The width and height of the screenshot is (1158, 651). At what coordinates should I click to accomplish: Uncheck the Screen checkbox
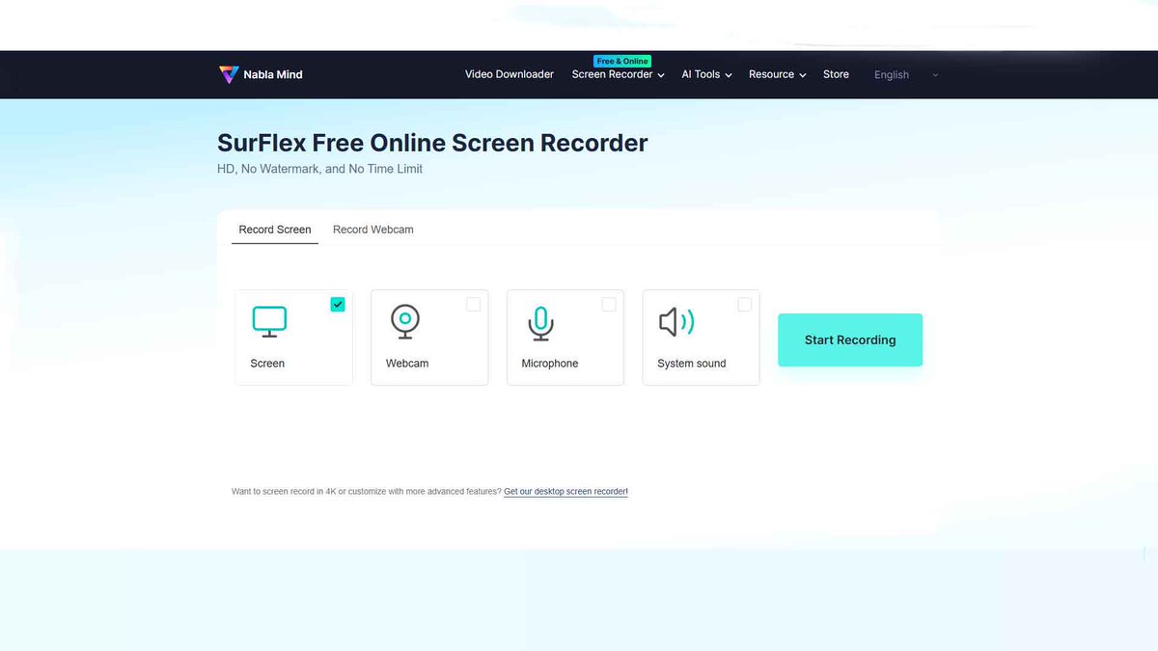(338, 304)
